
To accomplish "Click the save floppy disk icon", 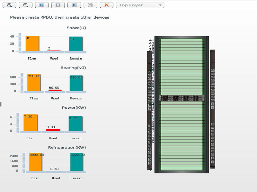I will pos(90,5).
